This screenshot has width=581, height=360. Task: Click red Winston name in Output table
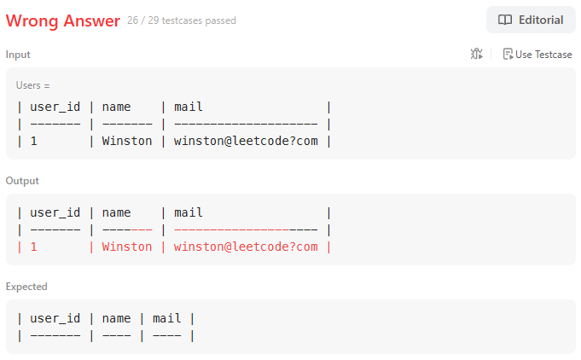pos(127,247)
